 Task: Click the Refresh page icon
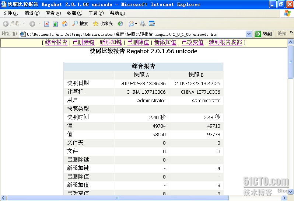pos(55,24)
